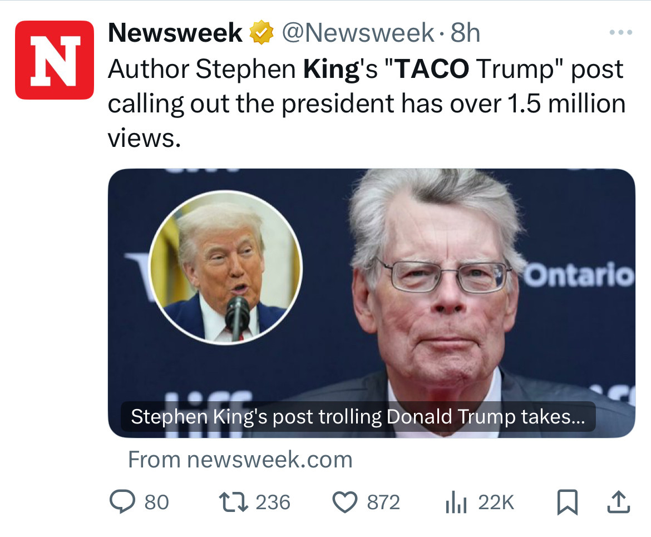Click the 236 repost count
This screenshot has width=651, height=537.
(273, 502)
